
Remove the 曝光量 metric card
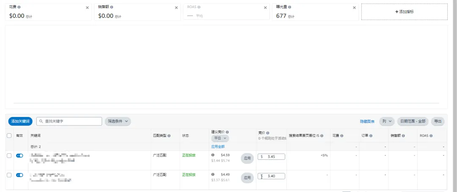(354, 8)
